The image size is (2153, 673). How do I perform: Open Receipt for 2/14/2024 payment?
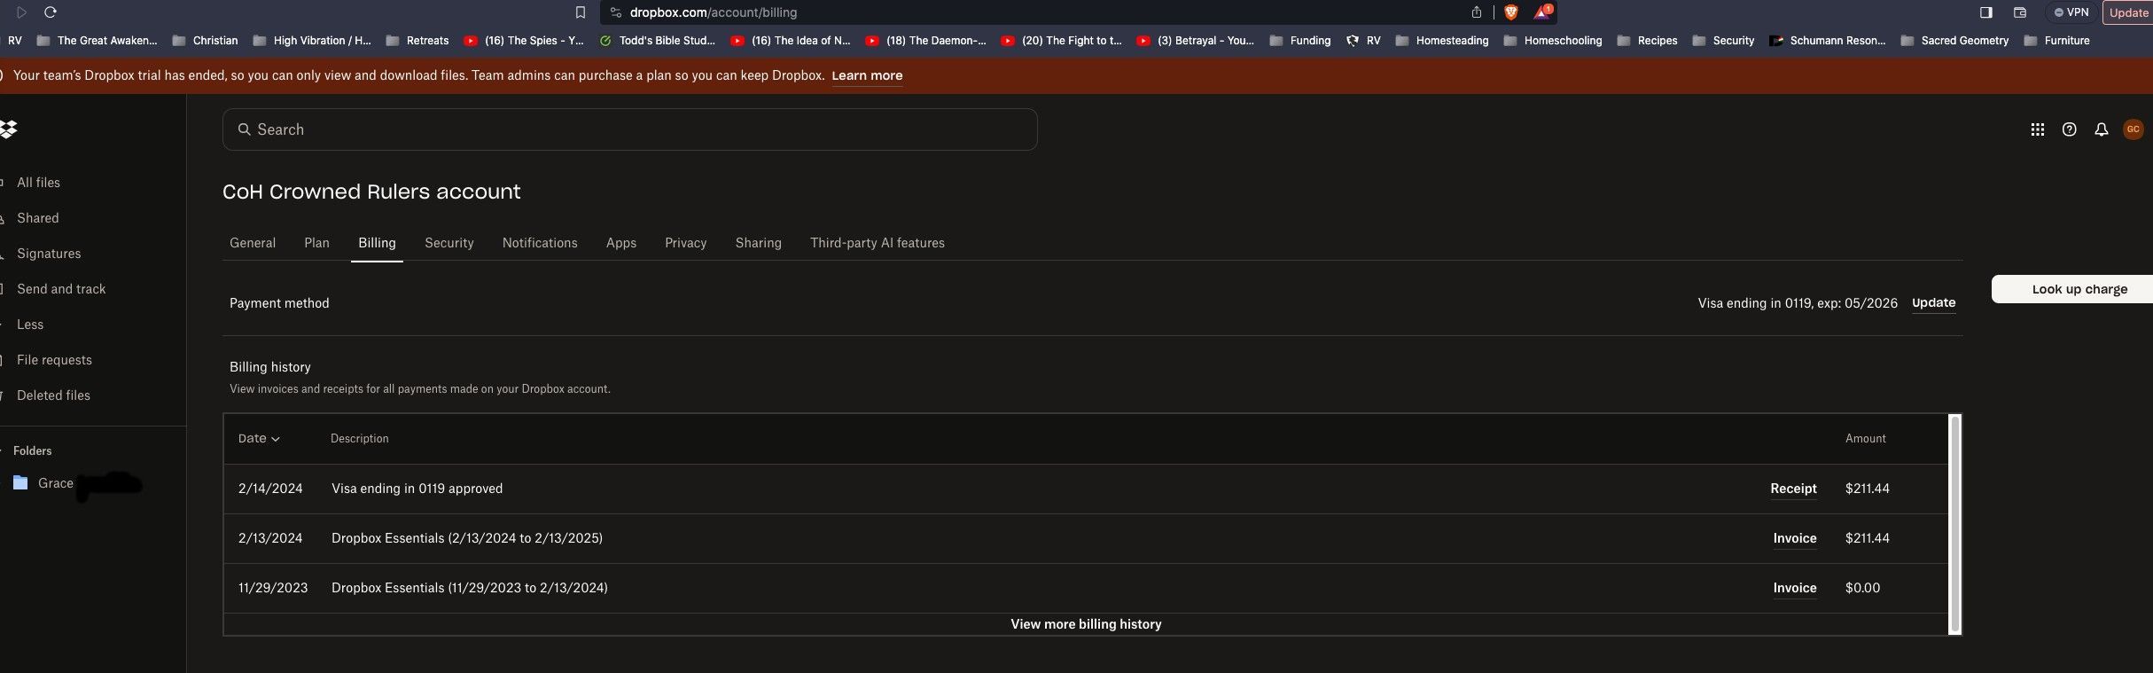pos(1793,489)
